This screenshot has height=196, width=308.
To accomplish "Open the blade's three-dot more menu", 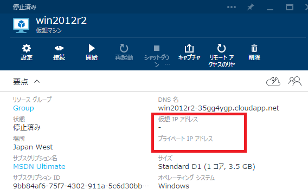I will [x=232, y=7].
